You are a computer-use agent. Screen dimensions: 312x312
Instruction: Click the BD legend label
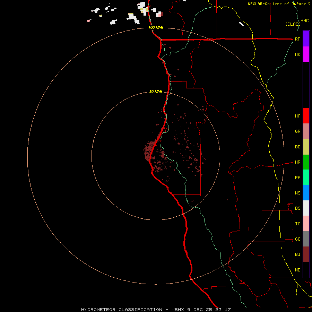coord(297,147)
